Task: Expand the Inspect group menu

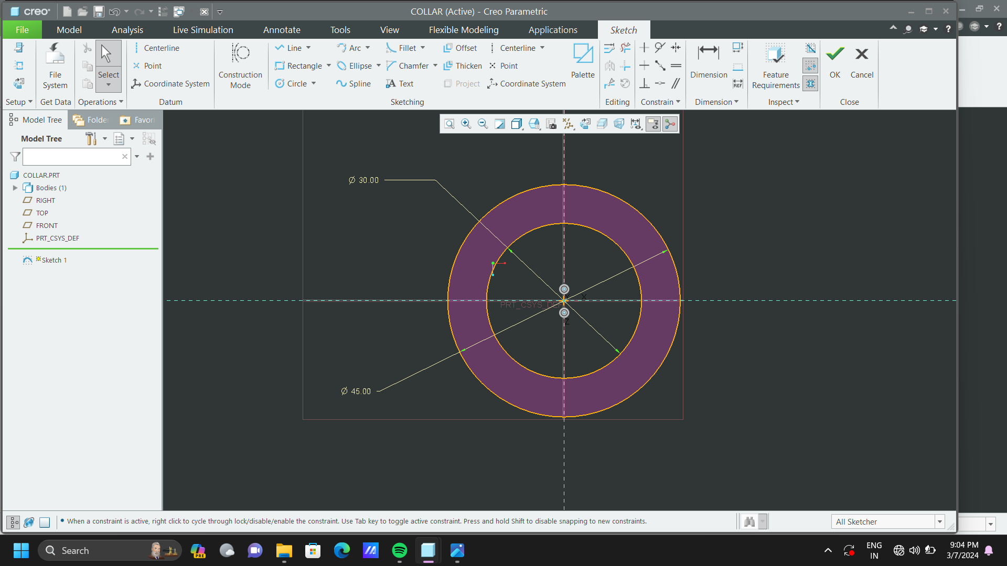Action: (784, 102)
